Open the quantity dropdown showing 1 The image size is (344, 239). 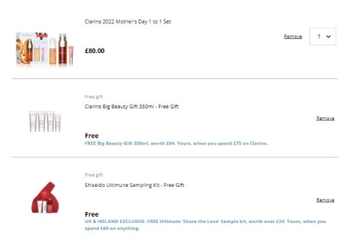322,36
